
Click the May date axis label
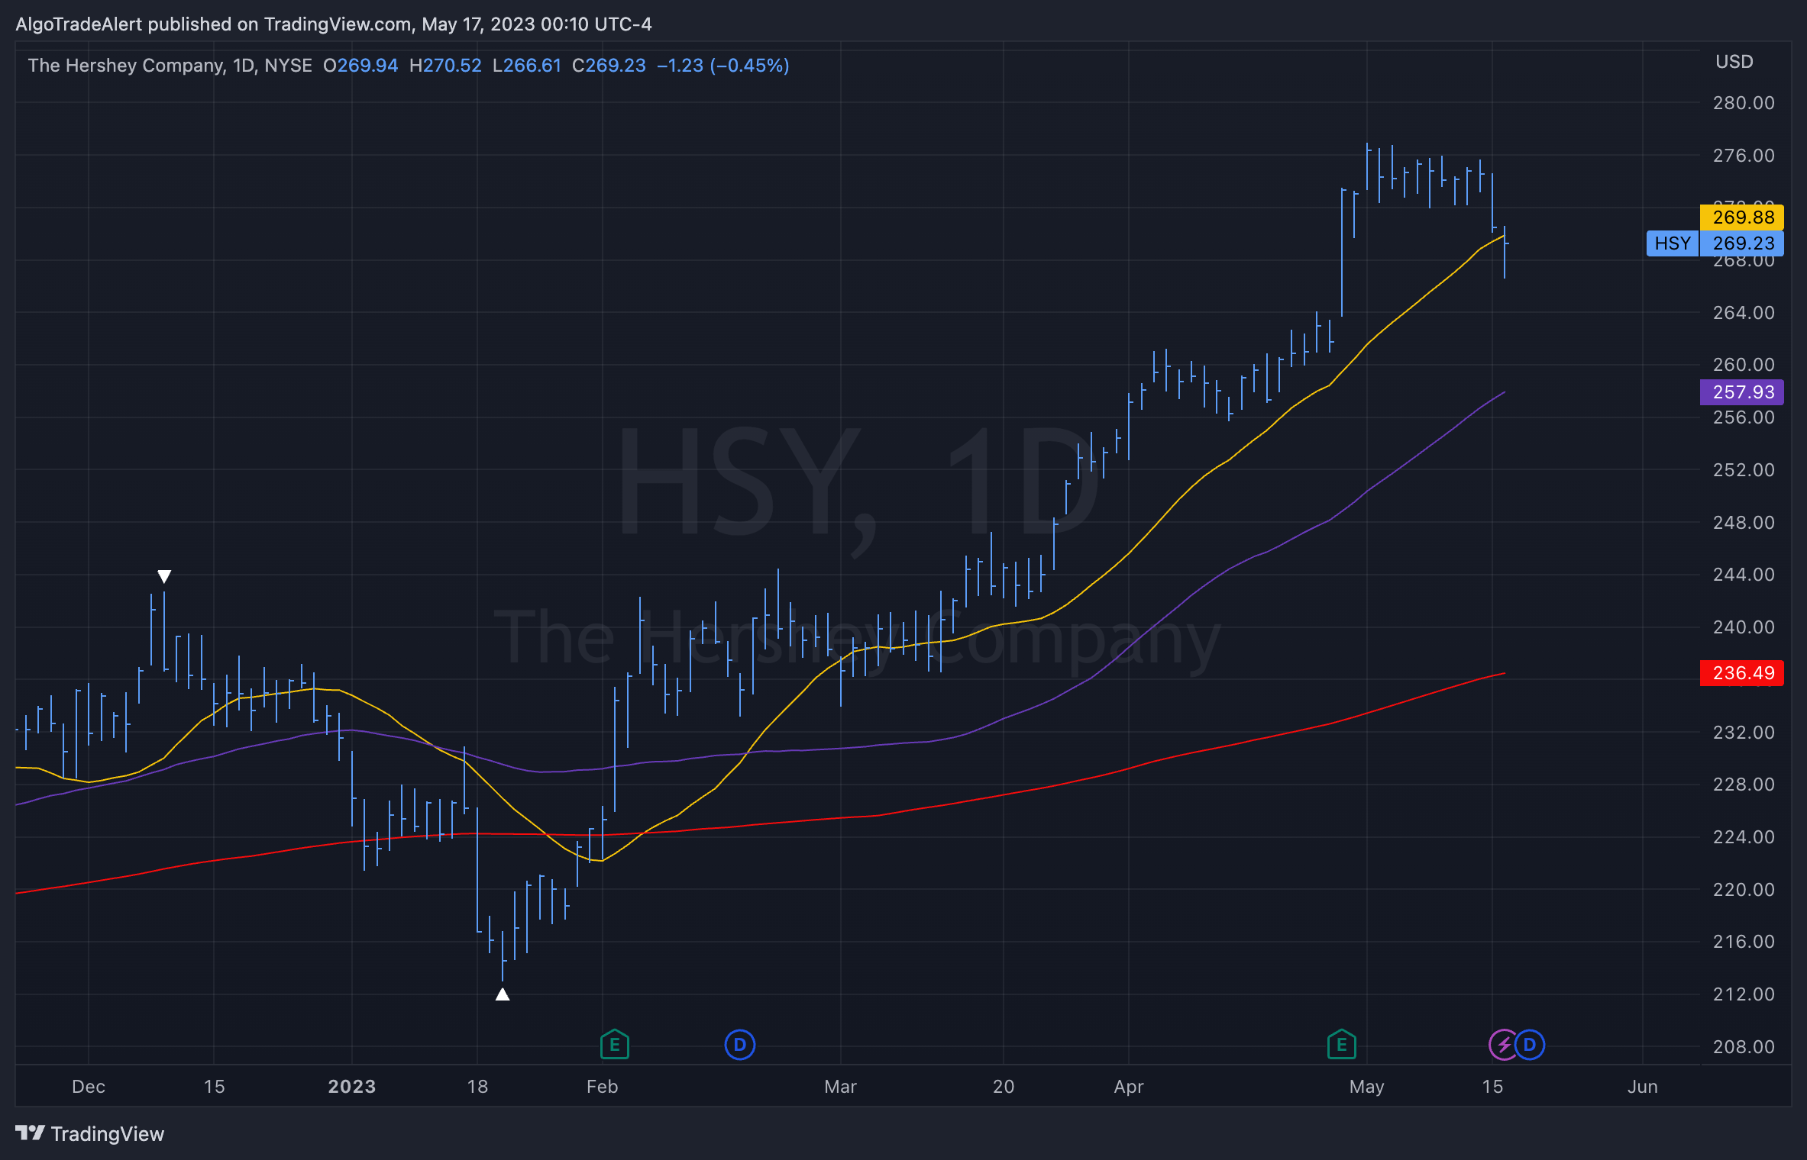point(1367,1087)
